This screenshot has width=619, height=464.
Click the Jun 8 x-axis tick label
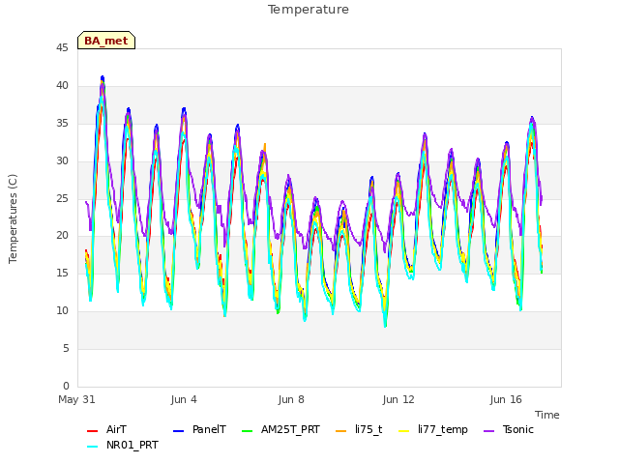tap(291, 399)
